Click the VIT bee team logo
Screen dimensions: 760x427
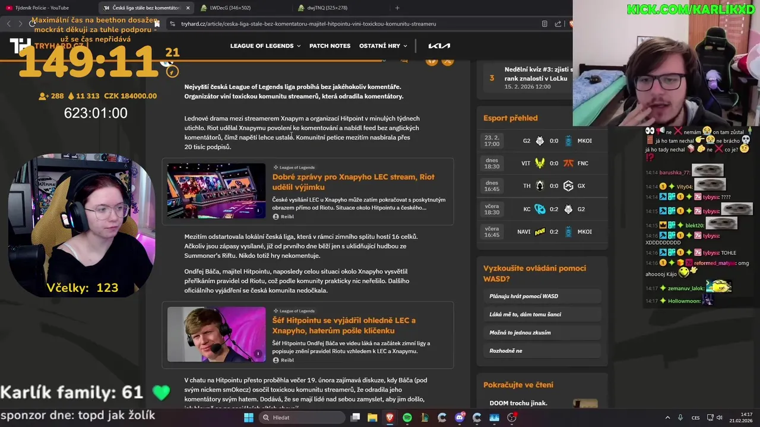tap(540, 163)
